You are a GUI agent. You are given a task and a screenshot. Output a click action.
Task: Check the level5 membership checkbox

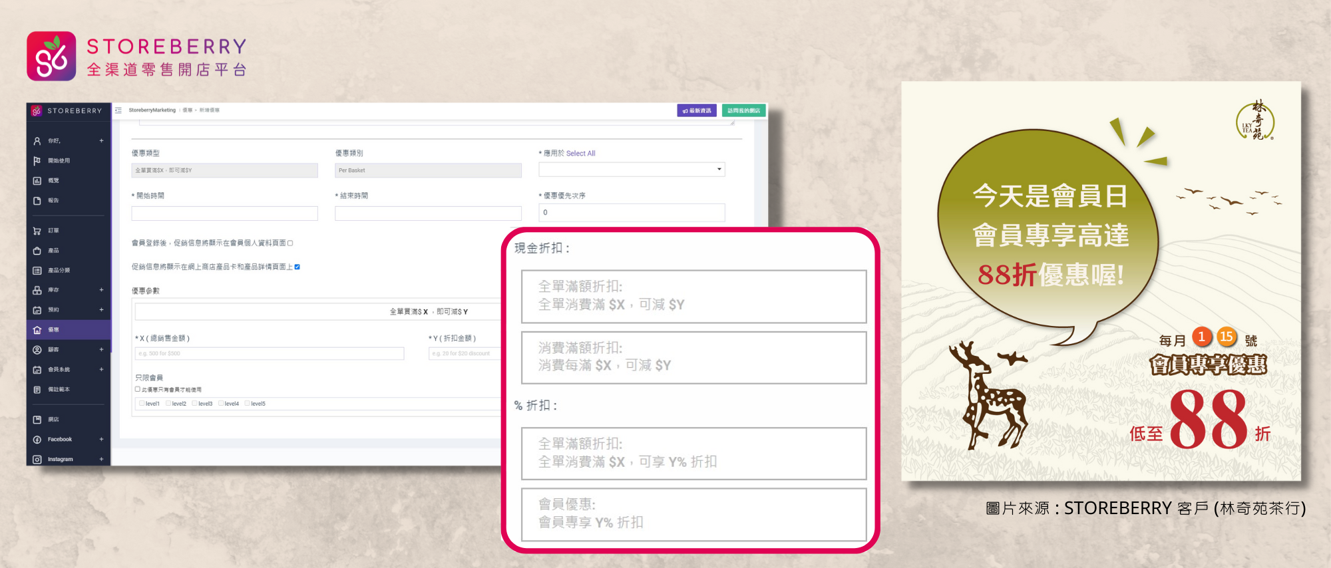(247, 403)
